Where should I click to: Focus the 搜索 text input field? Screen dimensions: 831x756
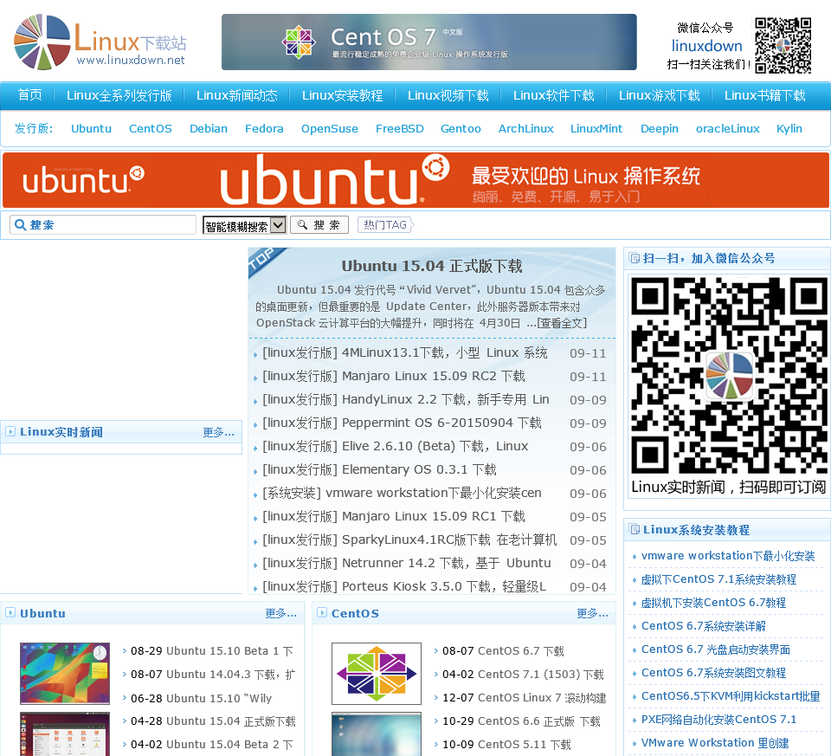pyautogui.click(x=103, y=225)
